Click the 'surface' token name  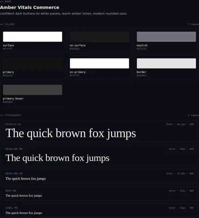8,45
